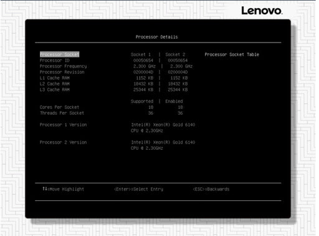Click the Processor Socket Table help text
The height and width of the screenshot is (236, 319).
coord(232,54)
